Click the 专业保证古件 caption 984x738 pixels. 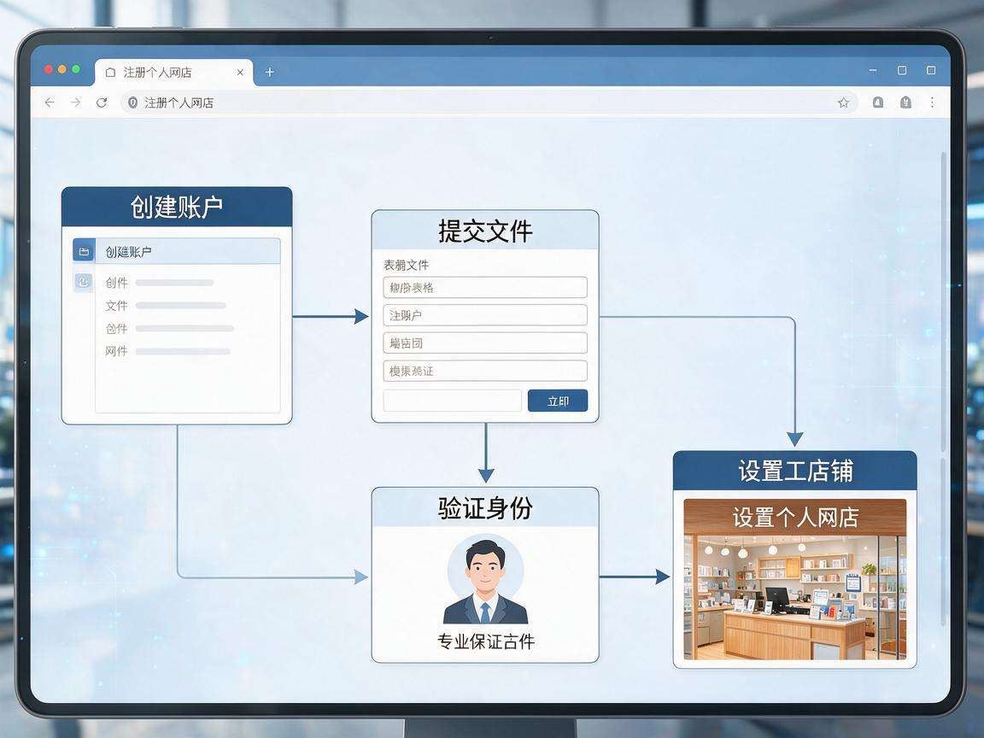(486, 641)
